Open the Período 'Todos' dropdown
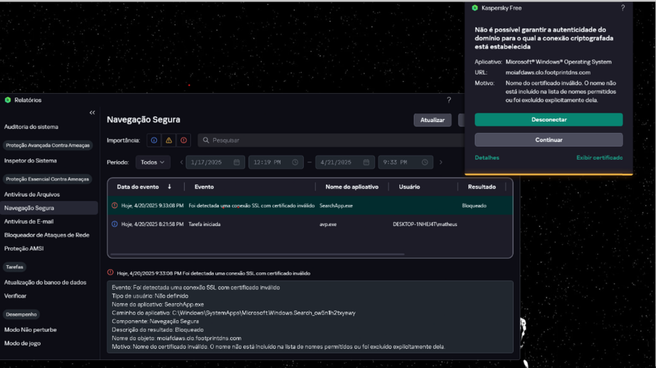The height and width of the screenshot is (368, 656). [153, 162]
